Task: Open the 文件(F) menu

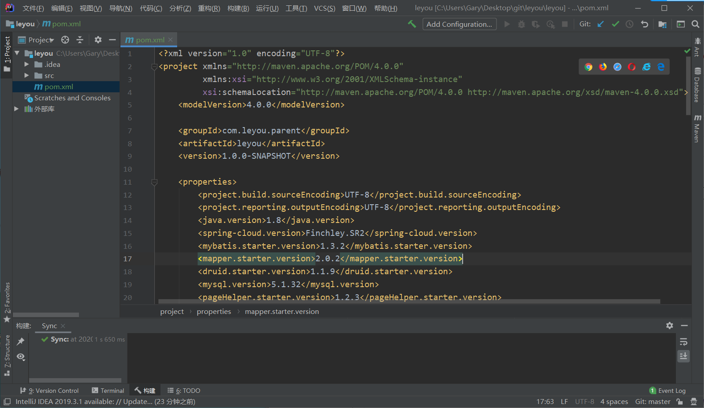Action: click(x=33, y=8)
